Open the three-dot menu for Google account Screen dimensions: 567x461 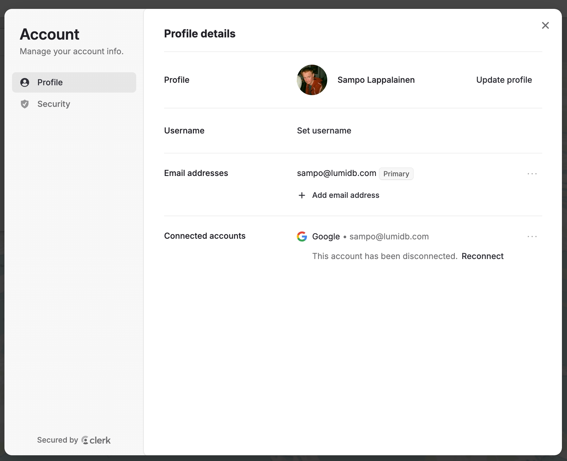532,237
